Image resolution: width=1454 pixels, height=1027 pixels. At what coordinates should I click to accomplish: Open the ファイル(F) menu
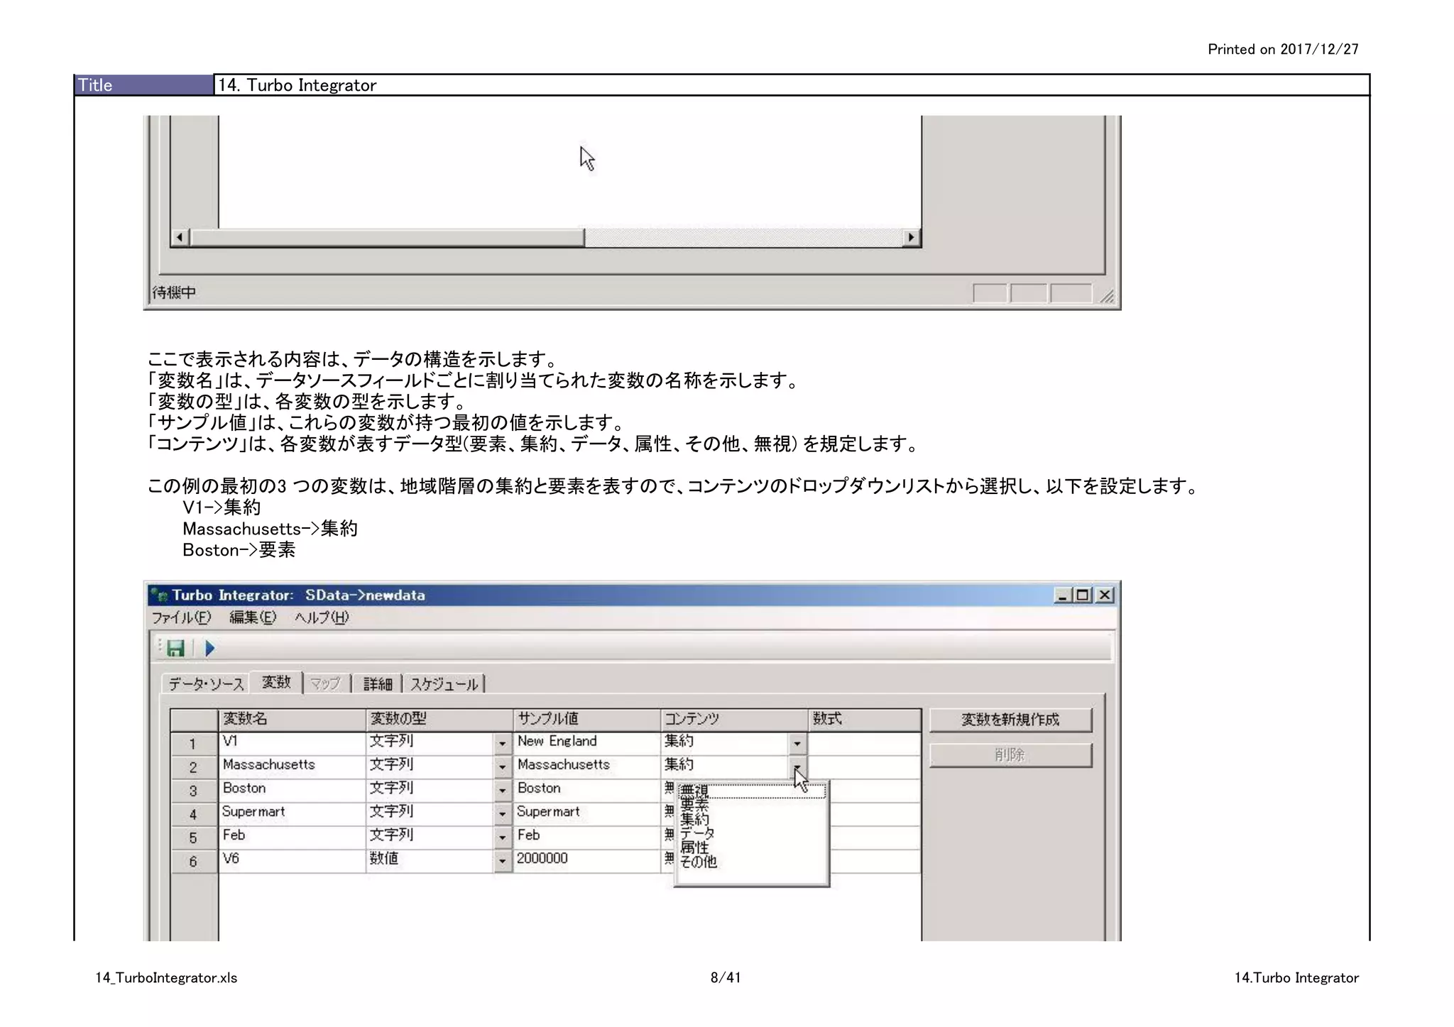182,617
